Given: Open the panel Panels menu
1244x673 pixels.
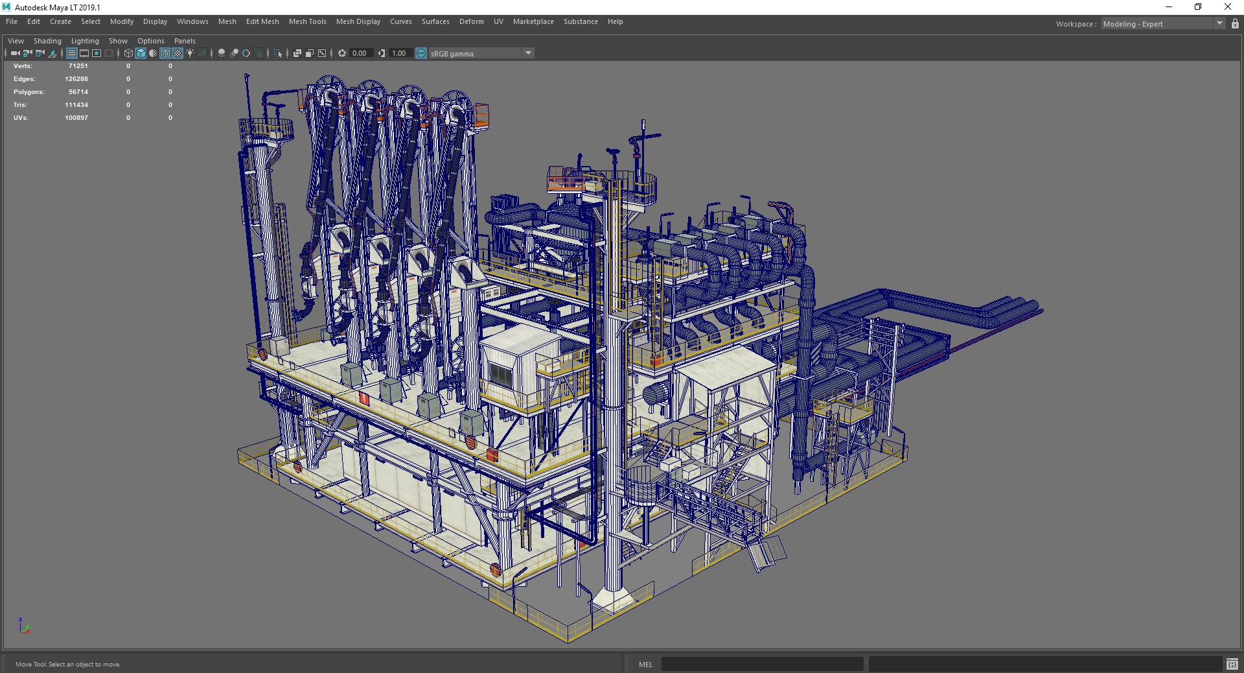Looking at the screenshot, I should pos(185,41).
